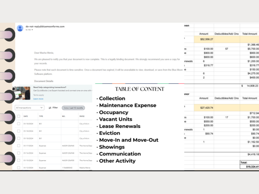Click the $19,324.41 grand total cell
Viewport: 259px width, 194px height.
click(250, 167)
